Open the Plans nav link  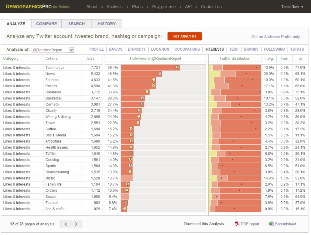(137, 7)
